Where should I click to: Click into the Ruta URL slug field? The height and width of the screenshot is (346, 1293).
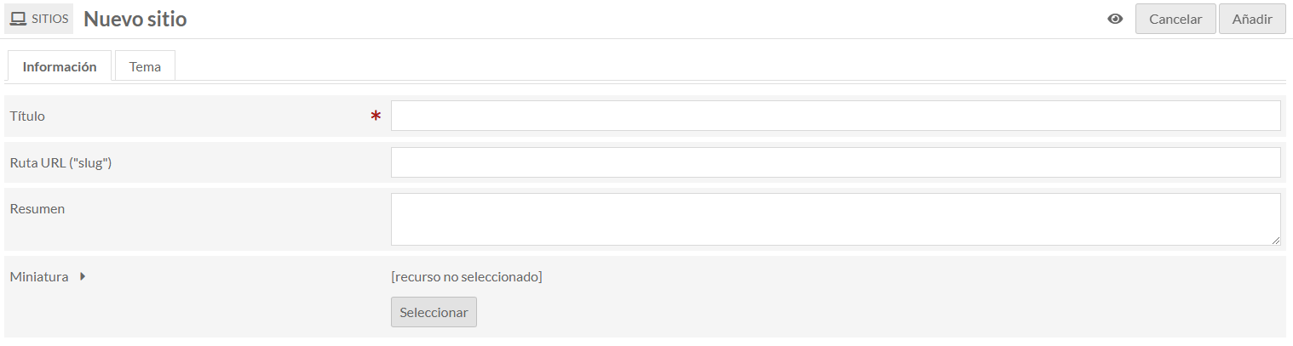tap(836, 162)
